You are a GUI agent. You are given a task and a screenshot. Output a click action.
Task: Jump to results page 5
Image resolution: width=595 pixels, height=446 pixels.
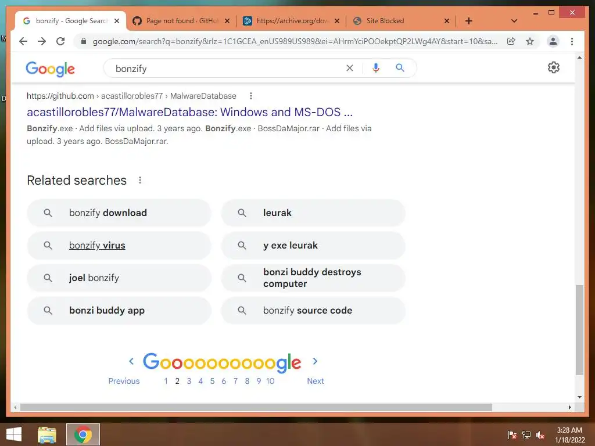[x=212, y=381]
